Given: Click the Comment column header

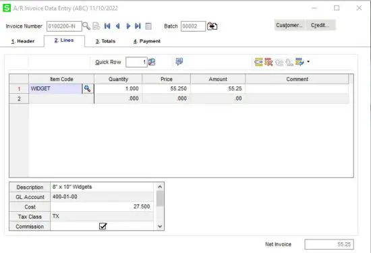Looking at the screenshot, I should click(x=297, y=79).
